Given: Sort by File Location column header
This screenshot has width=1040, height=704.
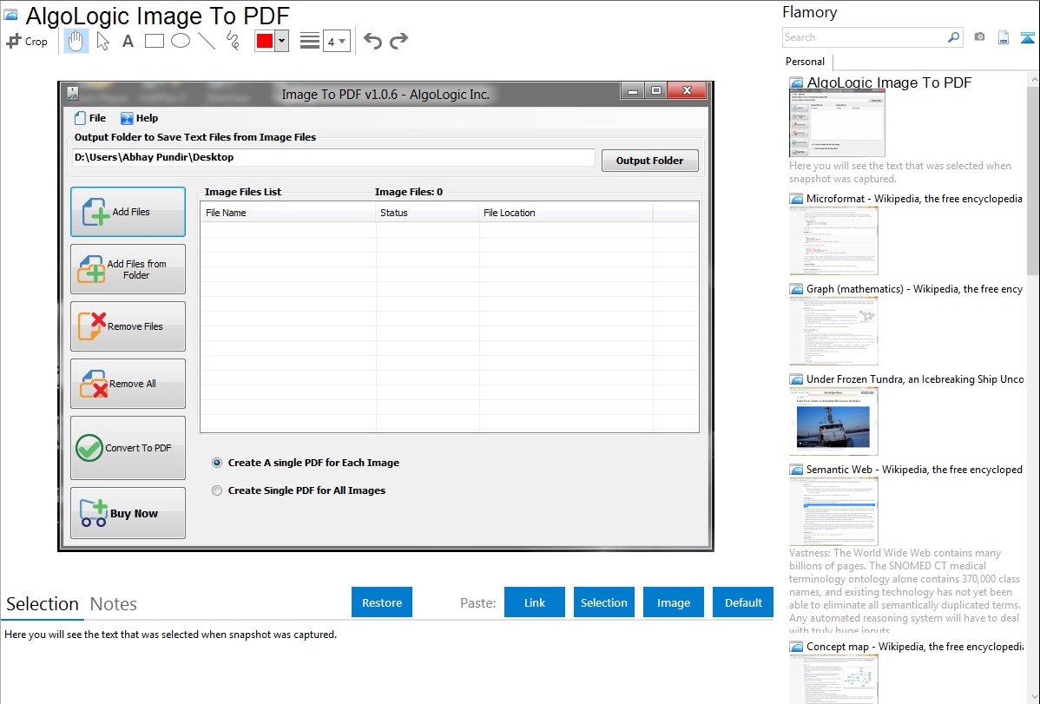Looking at the screenshot, I should point(566,213).
